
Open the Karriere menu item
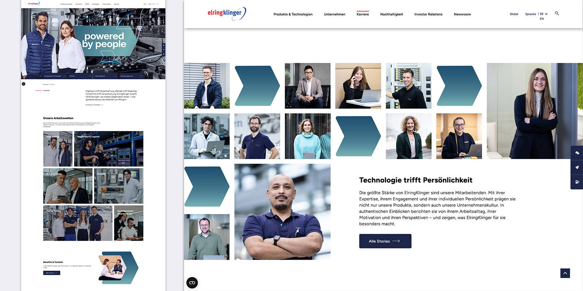tap(363, 15)
